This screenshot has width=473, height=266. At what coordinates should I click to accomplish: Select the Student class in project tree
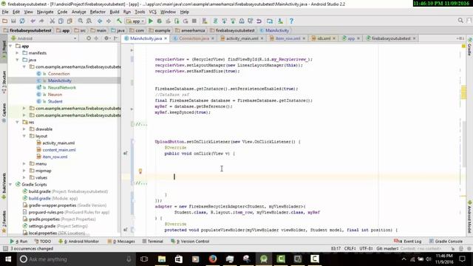pyautogui.click(x=55, y=101)
